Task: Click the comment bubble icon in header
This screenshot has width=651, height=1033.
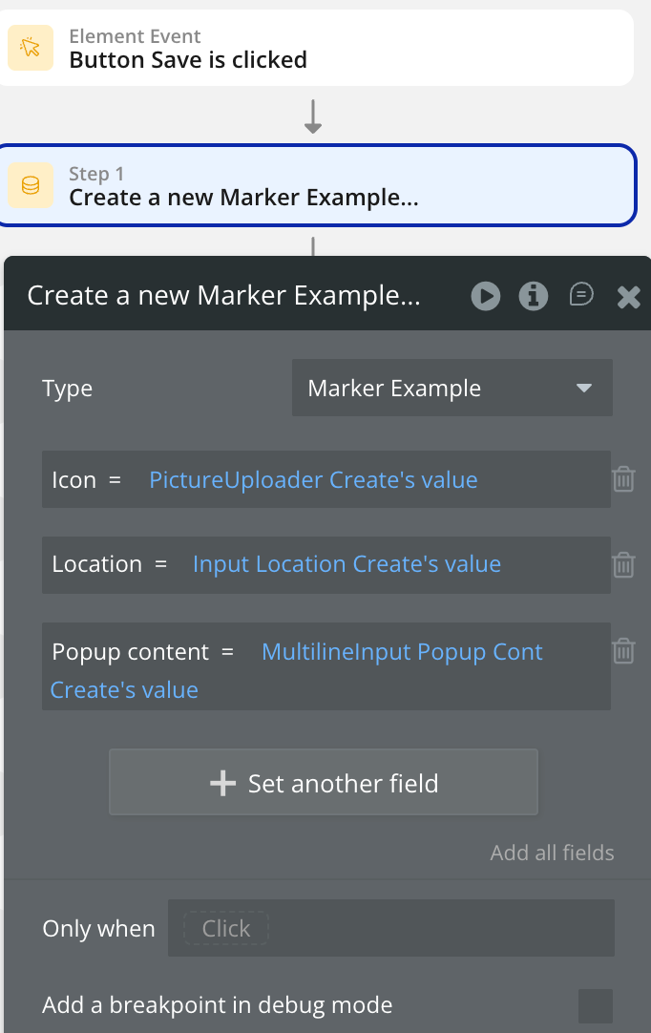Action: click(580, 295)
